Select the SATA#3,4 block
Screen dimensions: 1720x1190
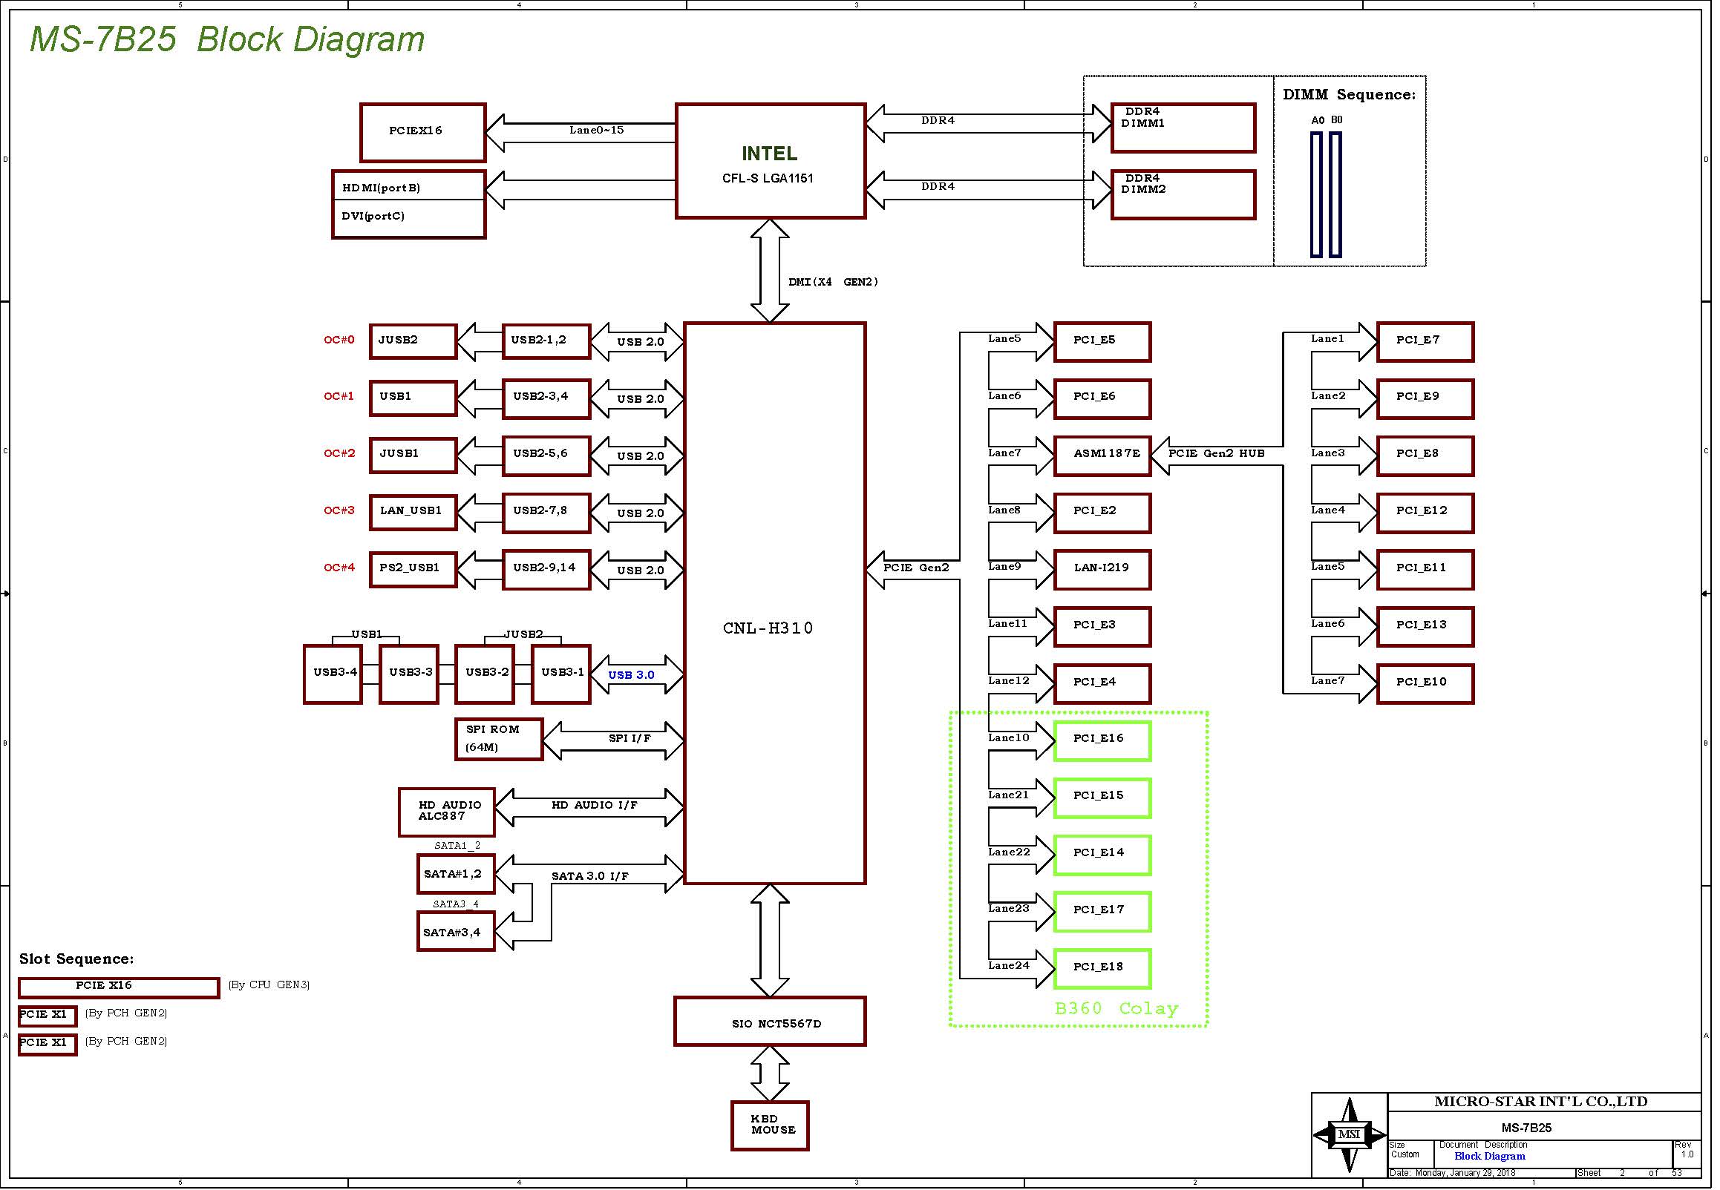click(456, 932)
